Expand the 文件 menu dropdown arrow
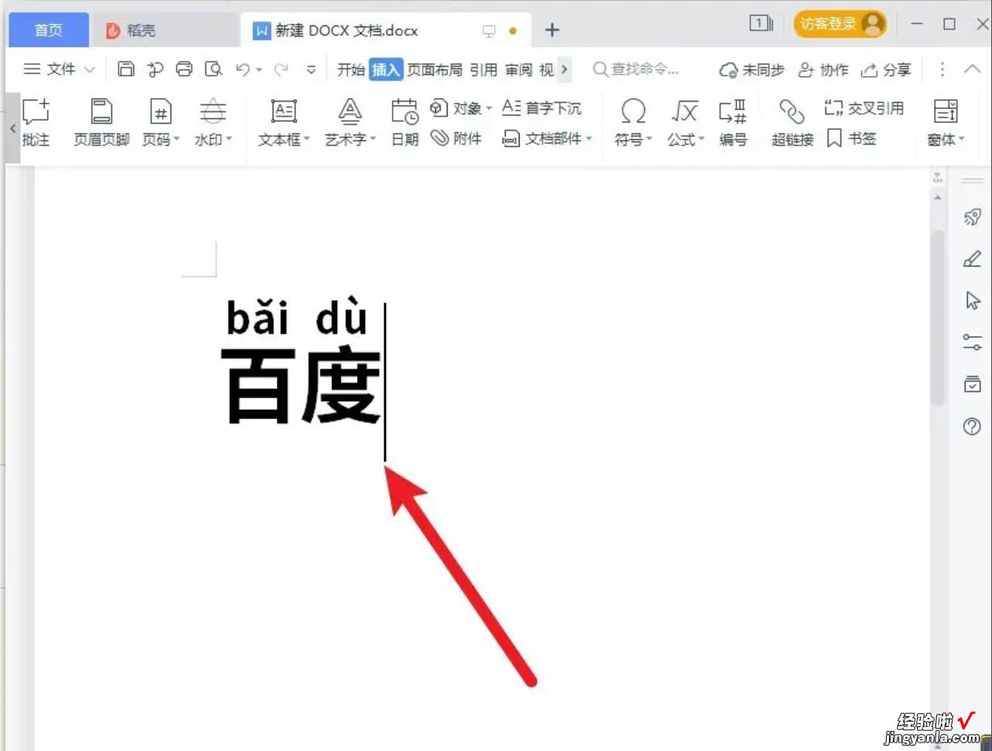992x751 pixels. 89,70
